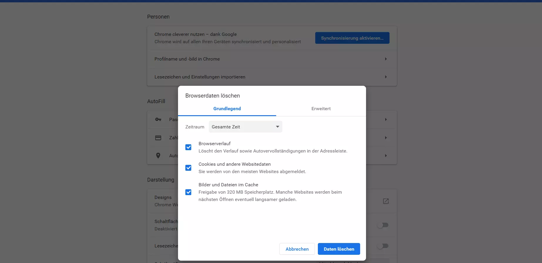The width and height of the screenshot is (542, 263).
Task: Open Designs external link icon
Action: point(386,201)
